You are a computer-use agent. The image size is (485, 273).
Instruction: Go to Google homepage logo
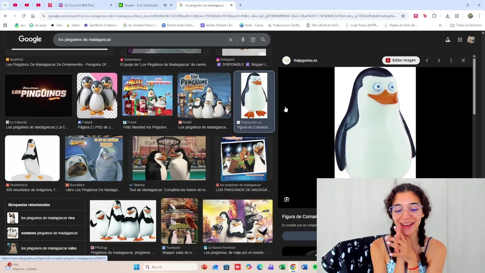(x=30, y=39)
